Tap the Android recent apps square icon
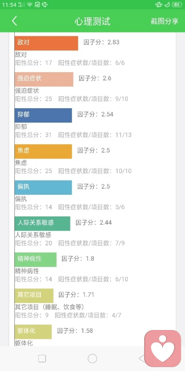The height and width of the screenshot is (371, 185). [x=42, y=359]
